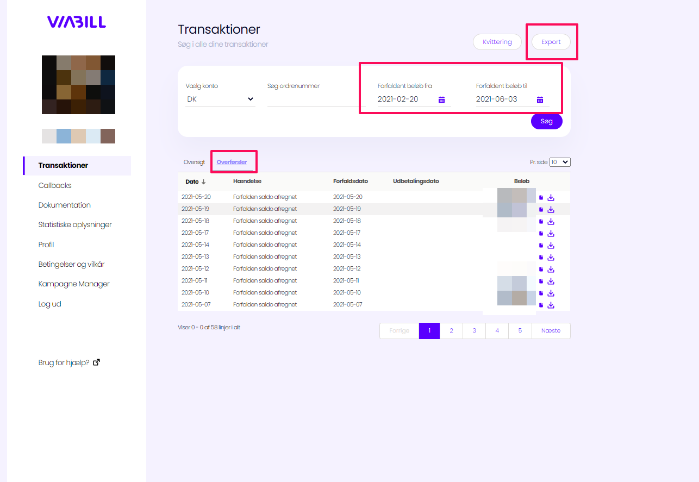The image size is (699, 482).
Task: Open Transaktioner in sidebar
Action: pyautogui.click(x=77, y=166)
